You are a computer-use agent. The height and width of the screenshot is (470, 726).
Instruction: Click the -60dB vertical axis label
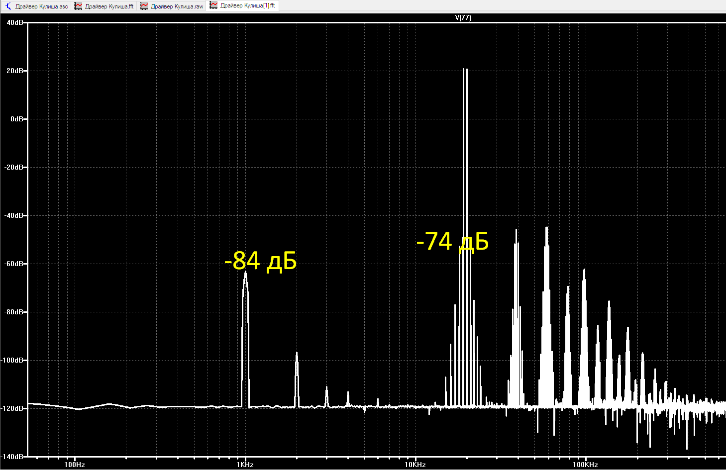coord(13,264)
